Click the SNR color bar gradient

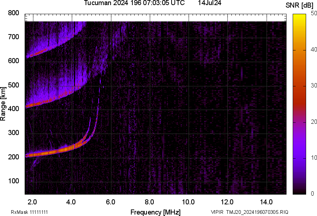click(x=299, y=104)
